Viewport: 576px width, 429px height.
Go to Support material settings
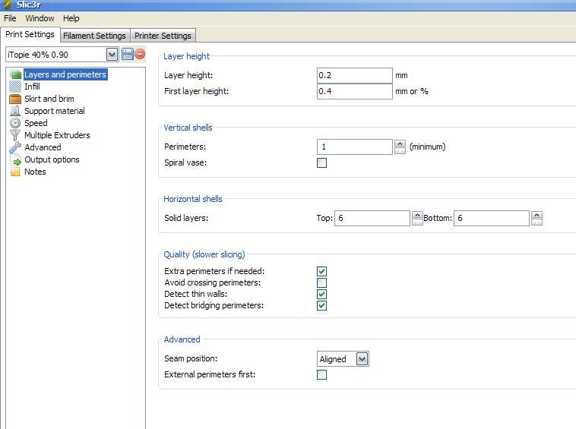coord(55,111)
